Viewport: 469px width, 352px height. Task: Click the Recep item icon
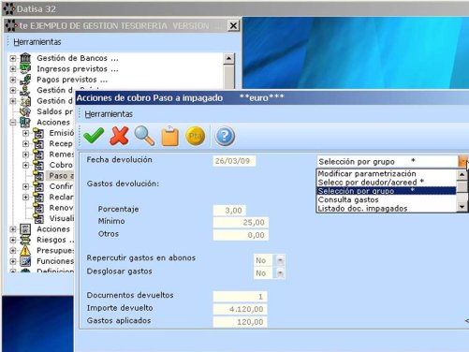(38, 143)
